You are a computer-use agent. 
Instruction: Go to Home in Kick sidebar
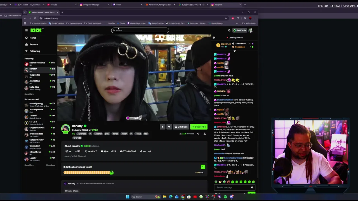tap(31, 38)
